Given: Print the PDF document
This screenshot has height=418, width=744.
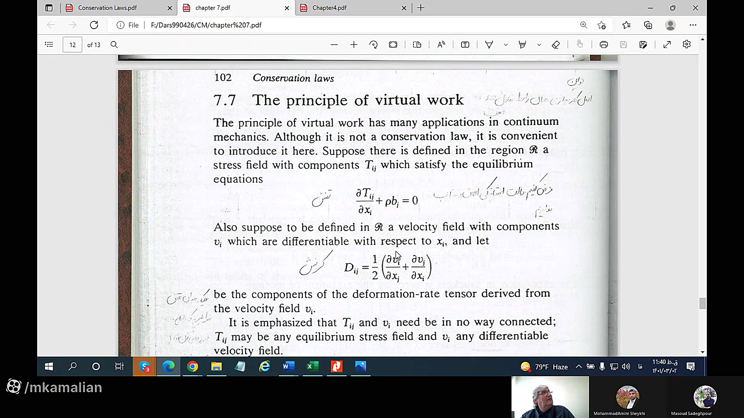Looking at the screenshot, I should tap(604, 45).
